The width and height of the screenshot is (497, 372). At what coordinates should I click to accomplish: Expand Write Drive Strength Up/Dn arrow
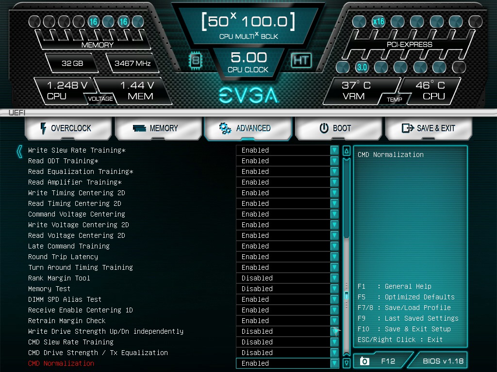[334, 331]
